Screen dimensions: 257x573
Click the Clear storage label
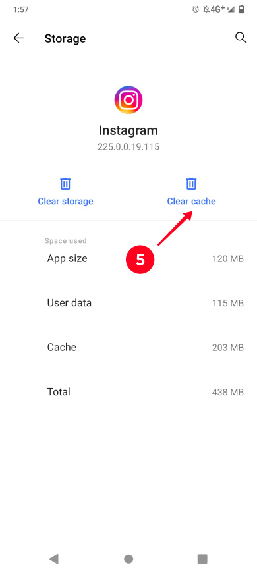coord(65,202)
